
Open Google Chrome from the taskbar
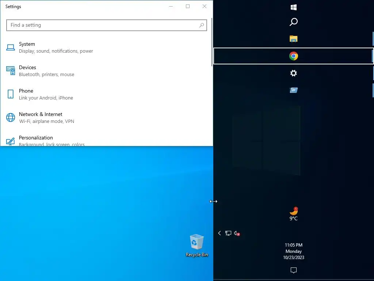coord(294,56)
